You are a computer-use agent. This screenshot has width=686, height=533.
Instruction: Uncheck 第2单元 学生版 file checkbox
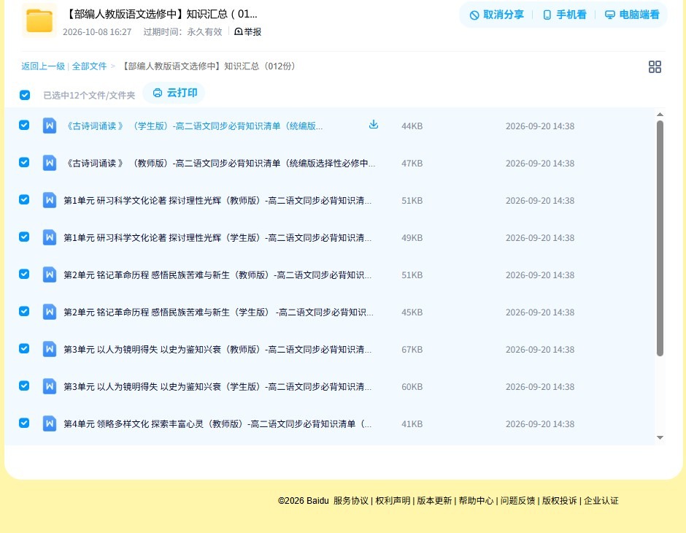pos(24,311)
